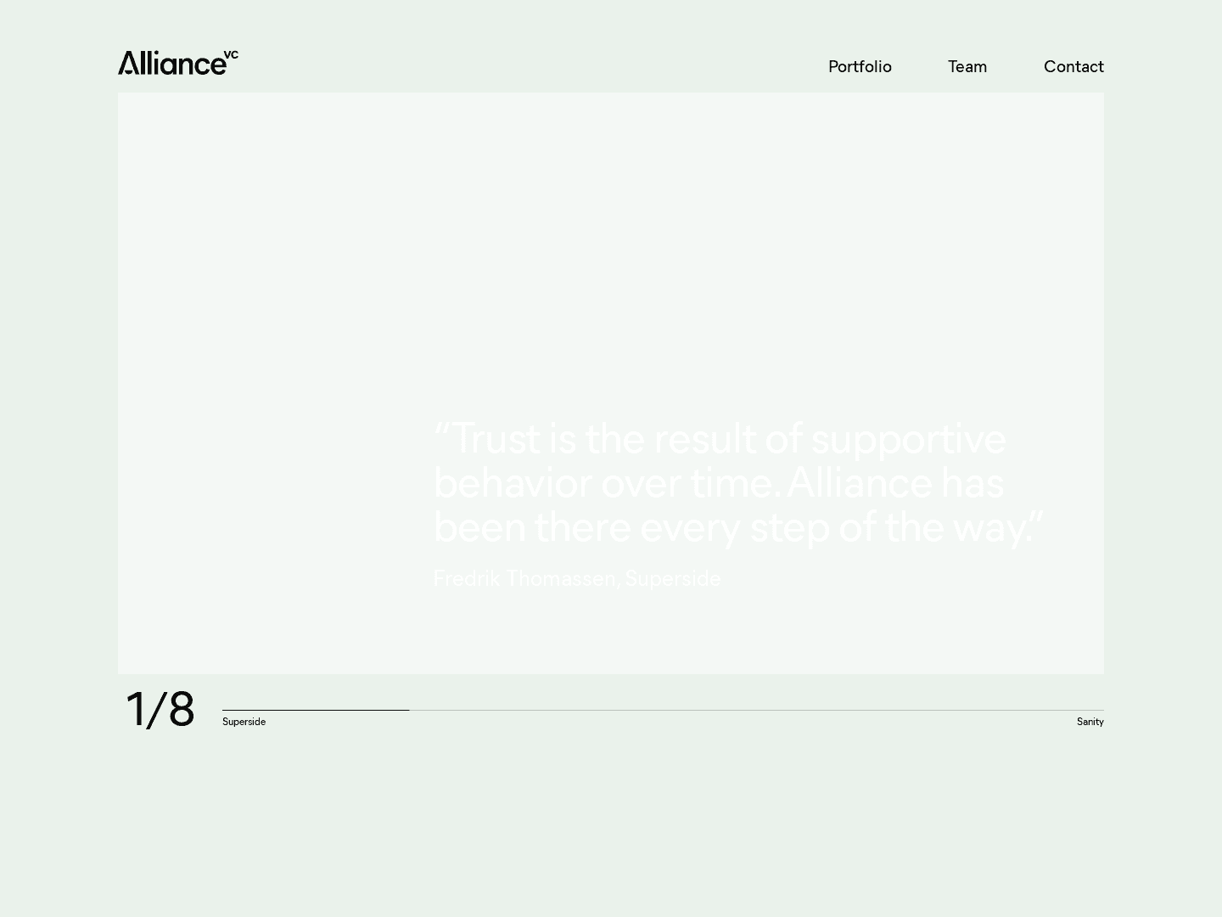Click the word Trust in the quote
The image size is (1222, 917).
click(x=495, y=439)
